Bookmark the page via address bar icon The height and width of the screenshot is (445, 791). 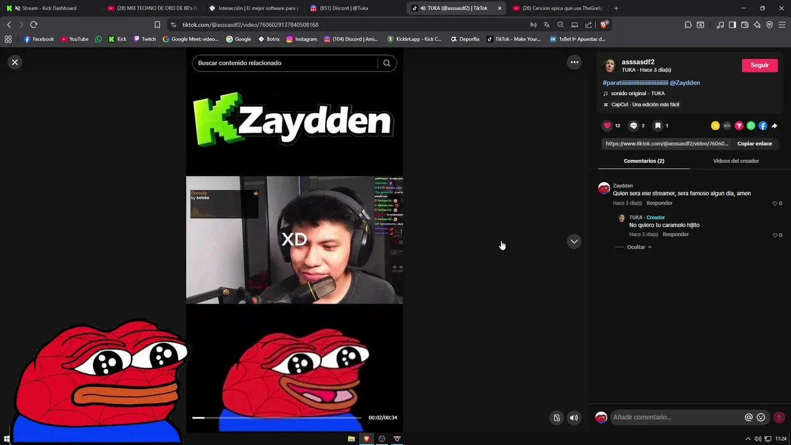click(x=158, y=25)
